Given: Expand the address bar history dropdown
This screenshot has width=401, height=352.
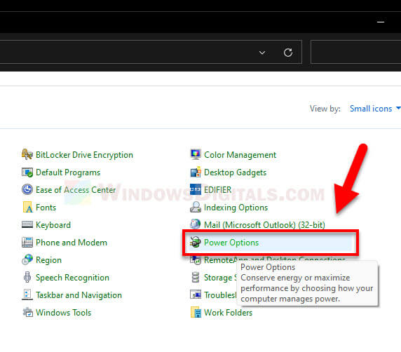Looking at the screenshot, I should click(x=262, y=53).
